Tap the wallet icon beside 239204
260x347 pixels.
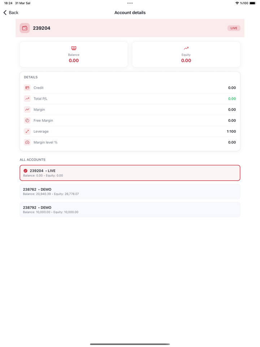click(x=25, y=28)
